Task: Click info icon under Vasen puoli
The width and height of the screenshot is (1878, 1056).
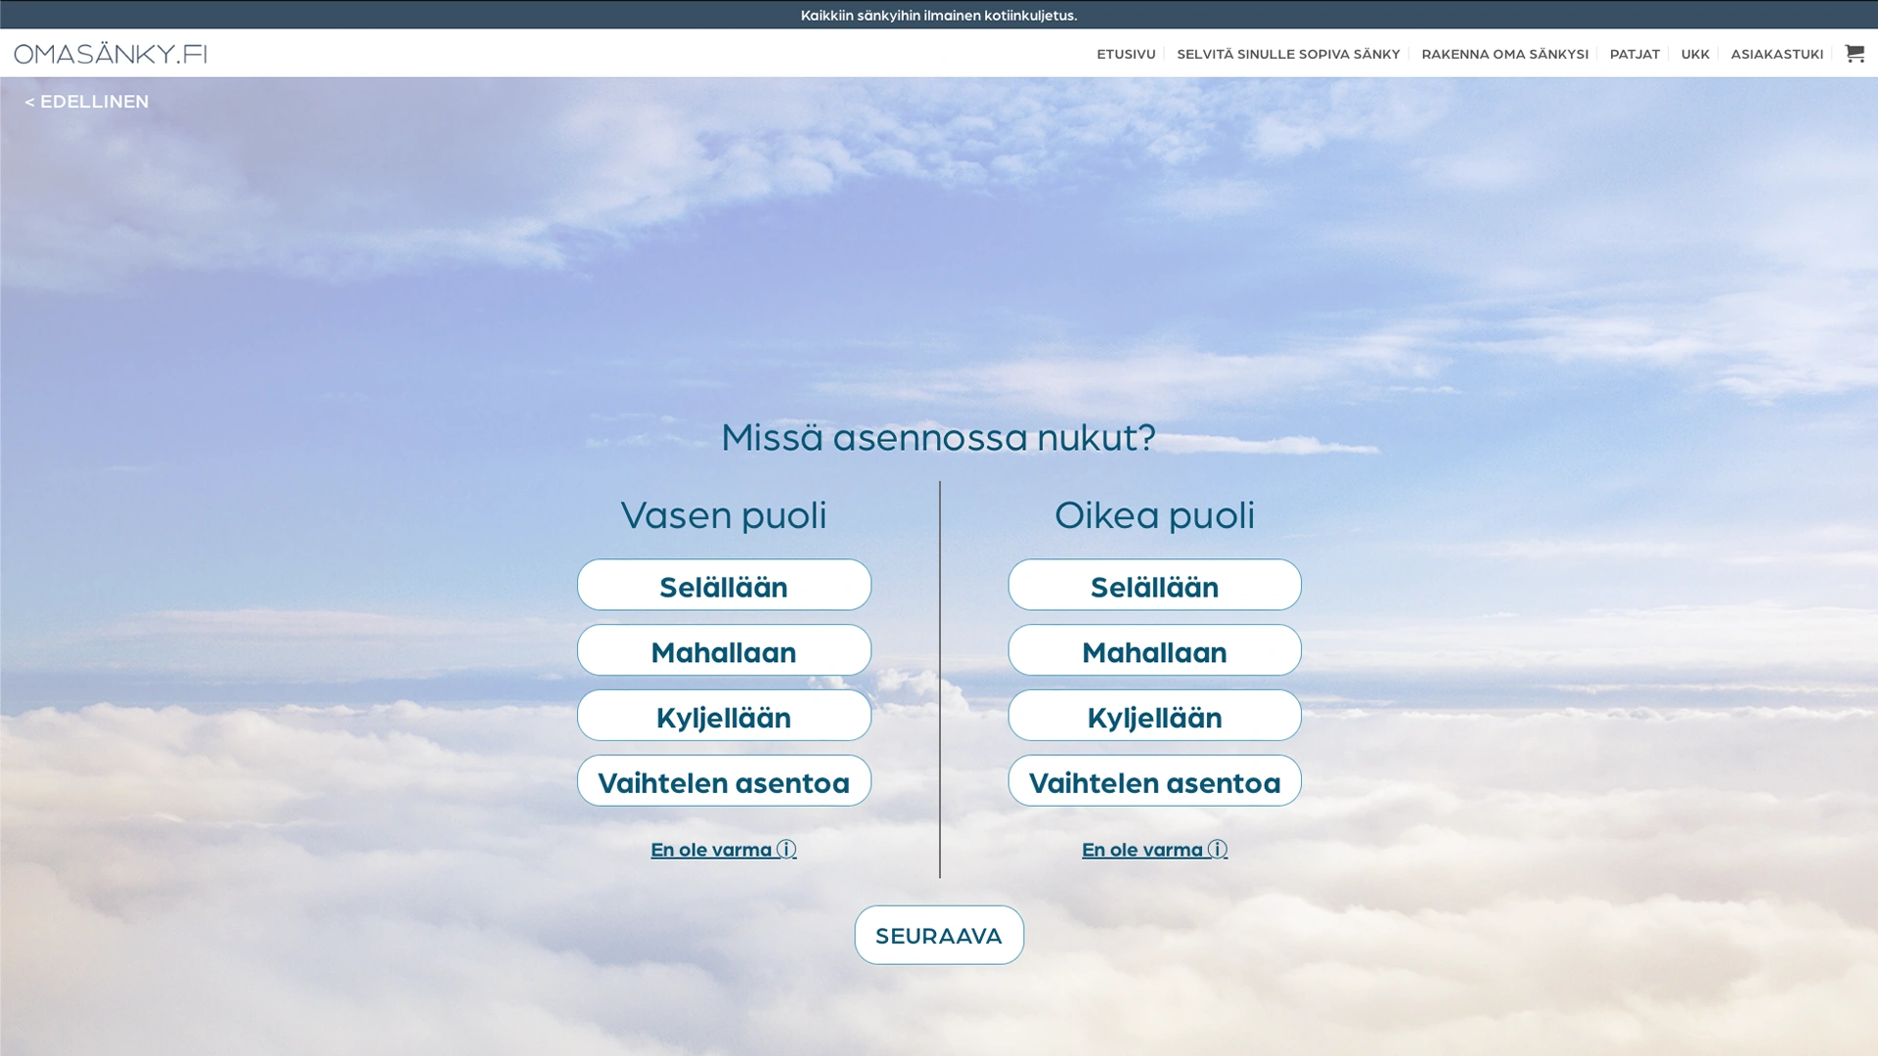Action: coord(786,849)
